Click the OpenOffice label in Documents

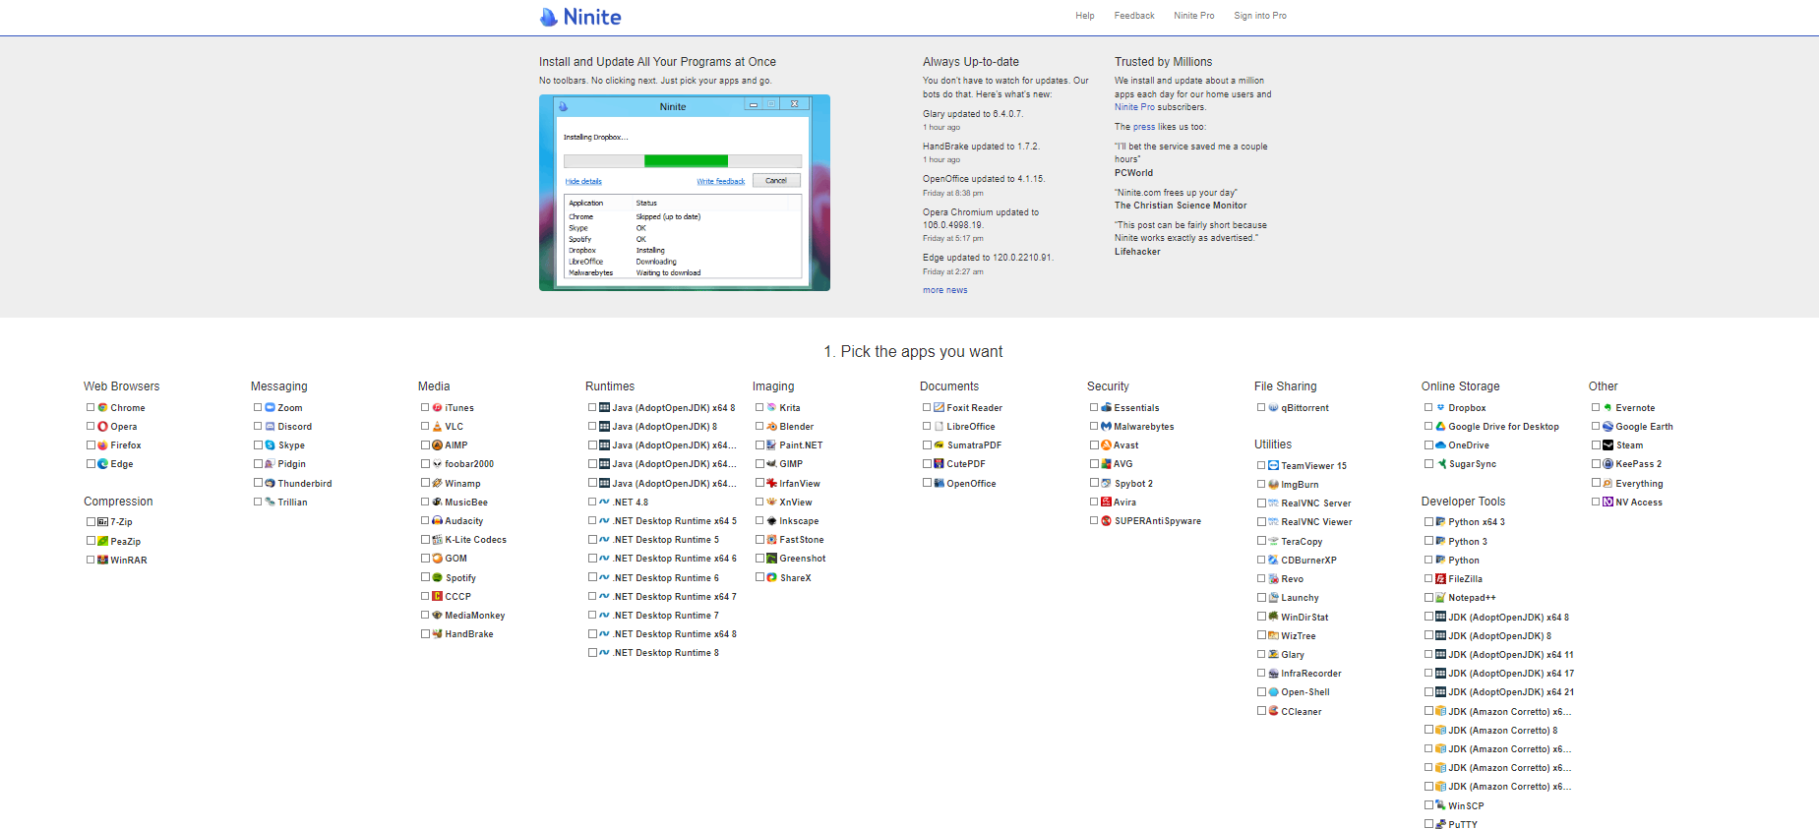pyautogui.click(x=971, y=484)
